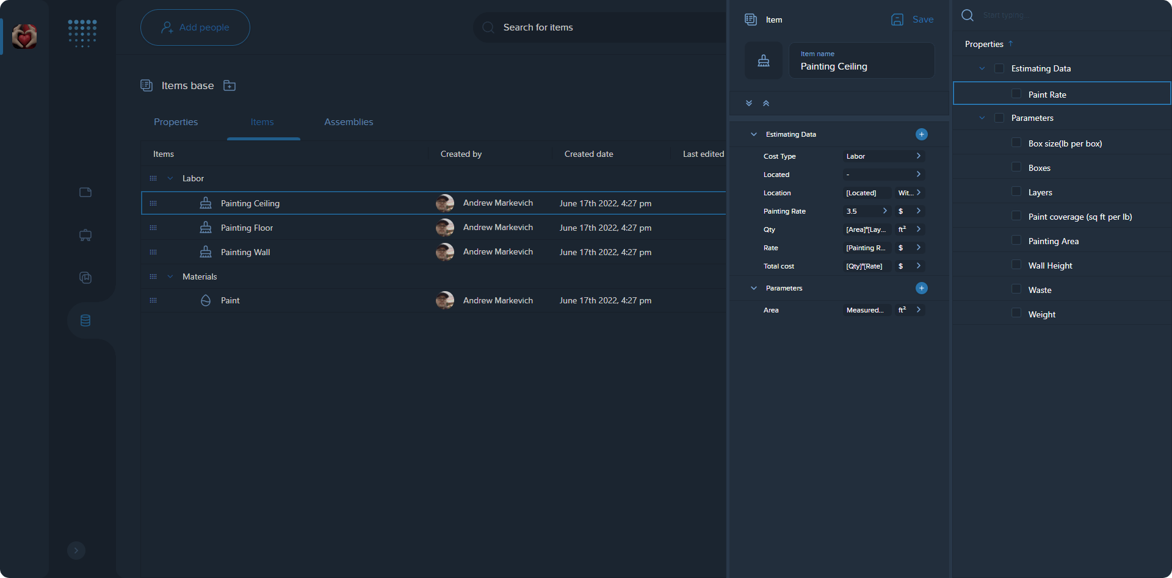Focus the Start typing properties search field
This screenshot has width=1172, height=578.
point(1006,15)
